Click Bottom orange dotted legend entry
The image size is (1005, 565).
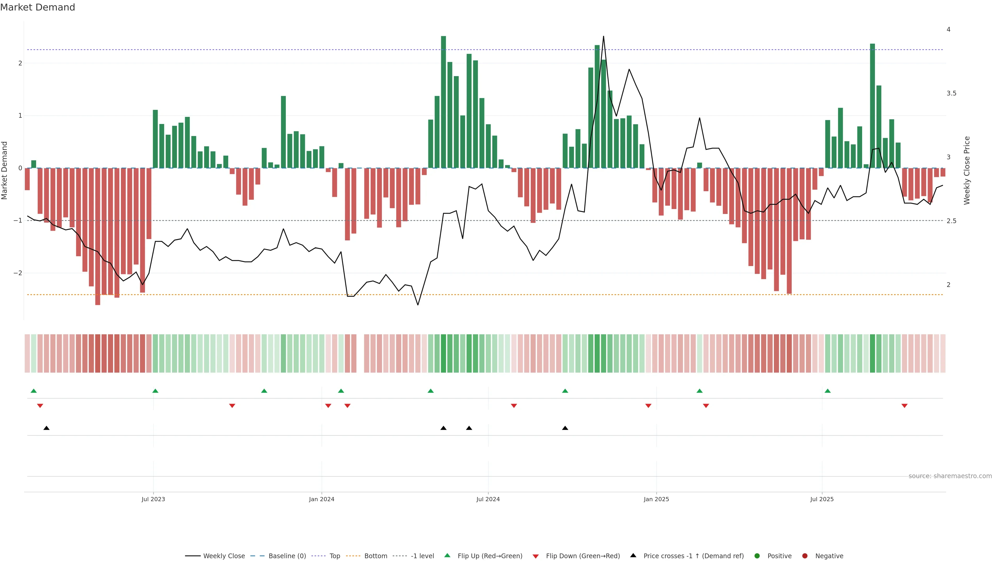point(375,556)
